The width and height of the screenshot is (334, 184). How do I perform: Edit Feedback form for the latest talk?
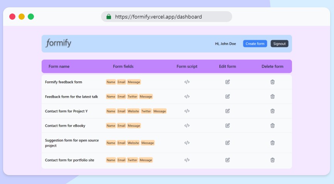(x=228, y=96)
